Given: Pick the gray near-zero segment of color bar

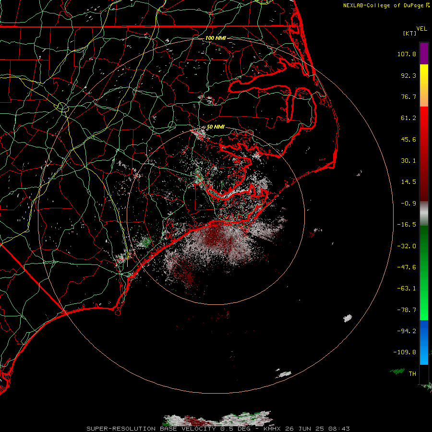Looking at the screenshot, I should click(x=424, y=213).
